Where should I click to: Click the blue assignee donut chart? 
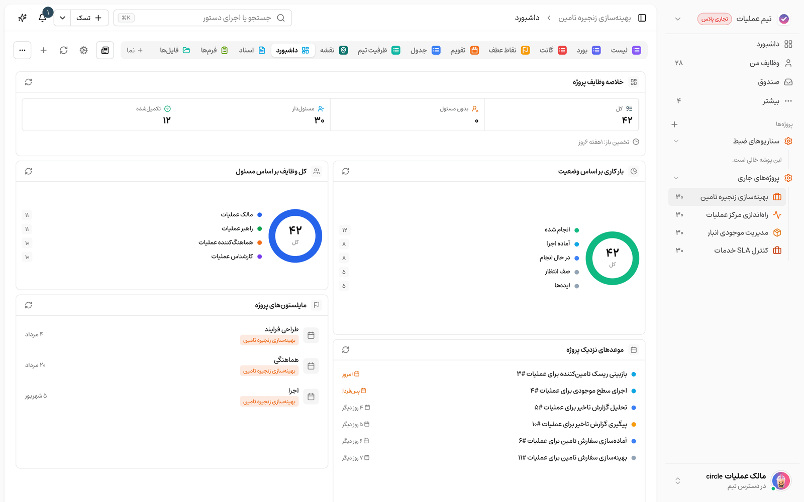295,236
